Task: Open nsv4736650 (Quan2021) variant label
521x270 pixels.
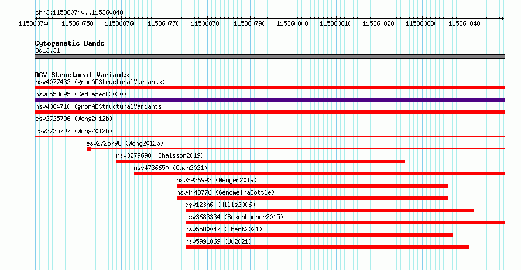Action: click(170, 168)
